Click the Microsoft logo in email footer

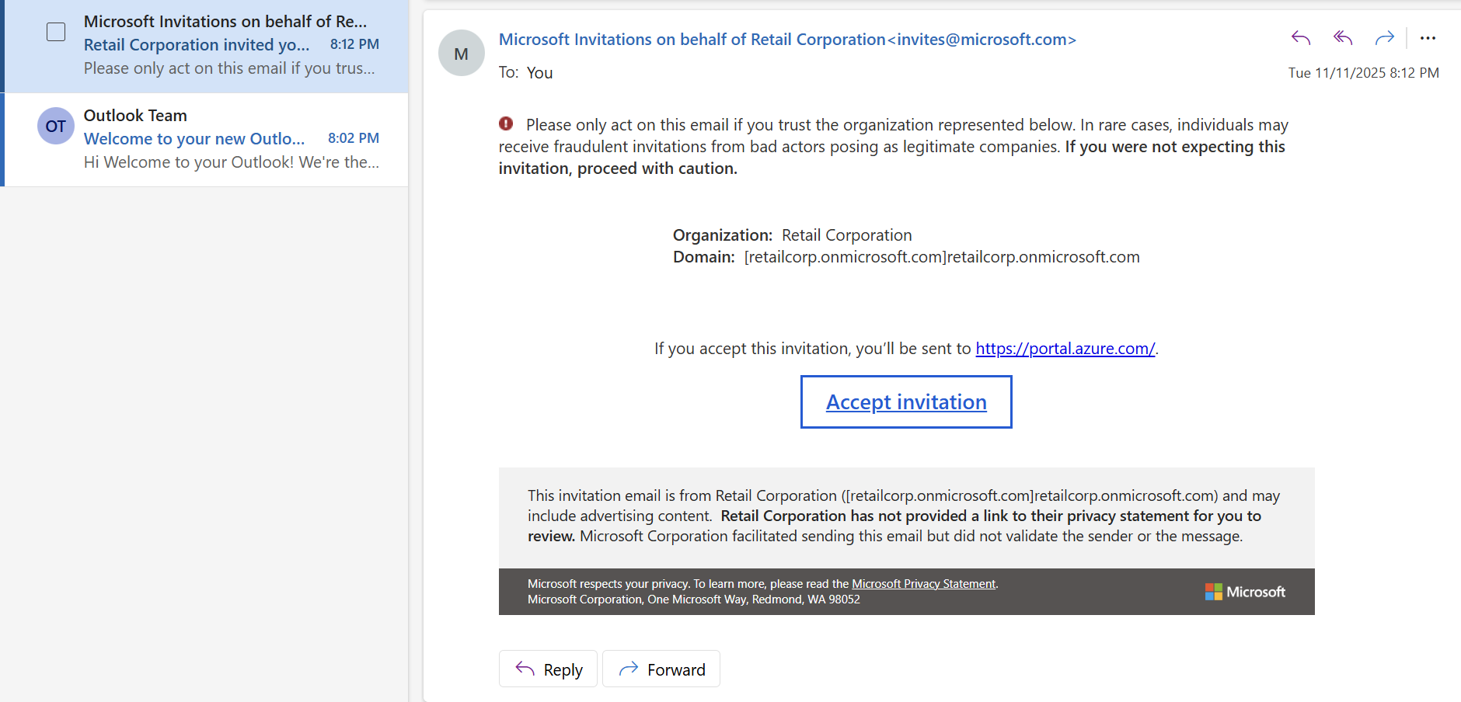coord(1245,592)
